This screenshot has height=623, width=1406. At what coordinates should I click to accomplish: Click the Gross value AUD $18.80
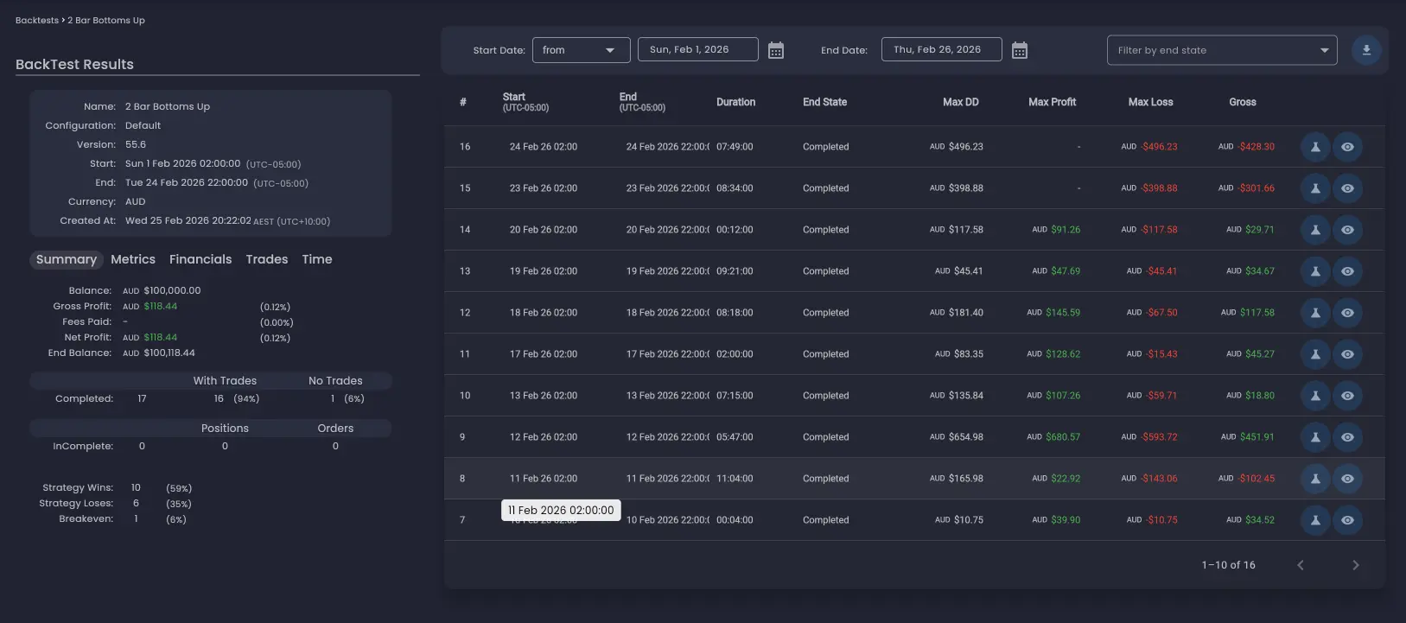[x=1250, y=396]
